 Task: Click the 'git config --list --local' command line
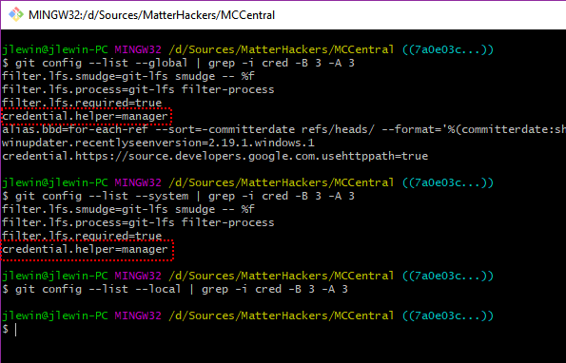175,289
